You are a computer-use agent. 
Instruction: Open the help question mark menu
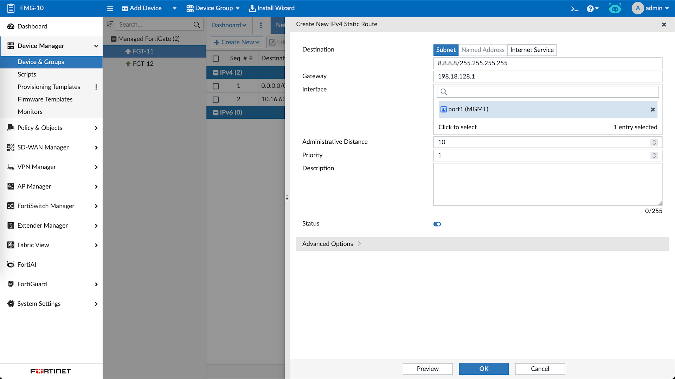(592, 8)
